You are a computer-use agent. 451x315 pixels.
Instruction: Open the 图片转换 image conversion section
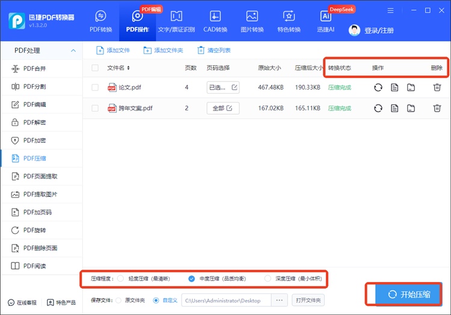pos(252,22)
